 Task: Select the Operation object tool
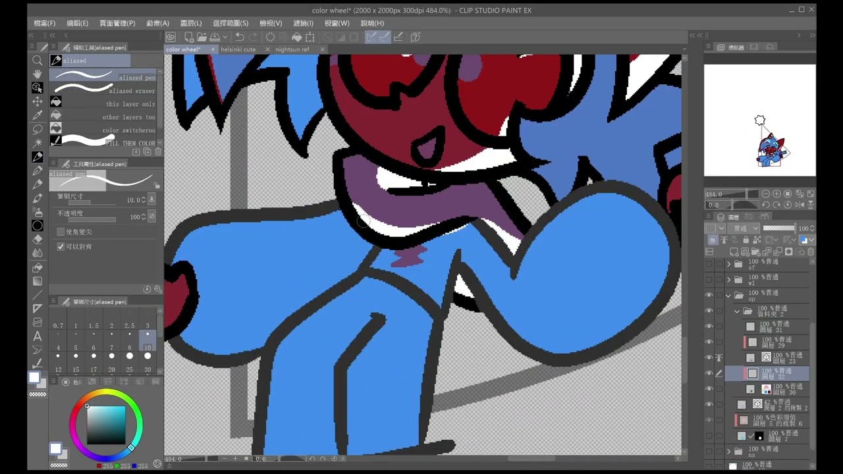click(x=38, y=88)
